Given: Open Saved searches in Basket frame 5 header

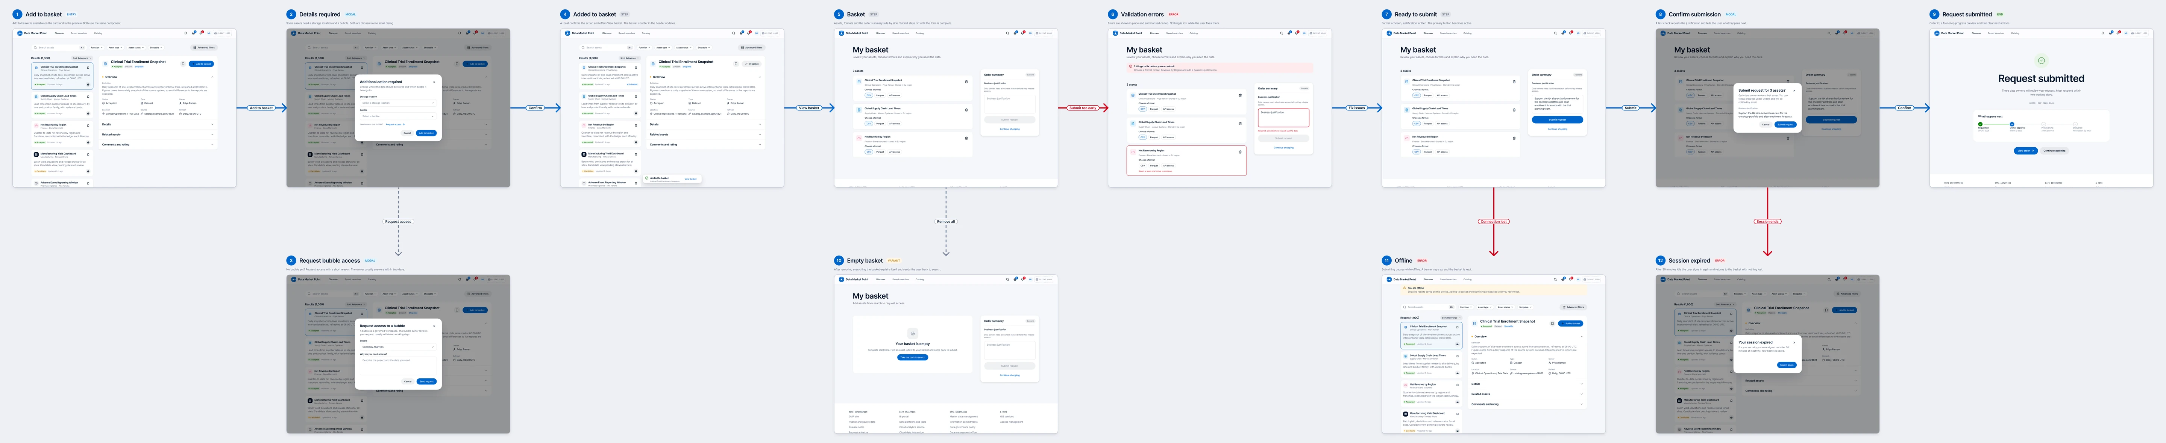Looking at the screenshot, I should (901, 33).
